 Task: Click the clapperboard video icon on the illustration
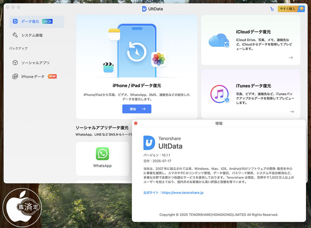pyautogui.click(x=109, y=67)
